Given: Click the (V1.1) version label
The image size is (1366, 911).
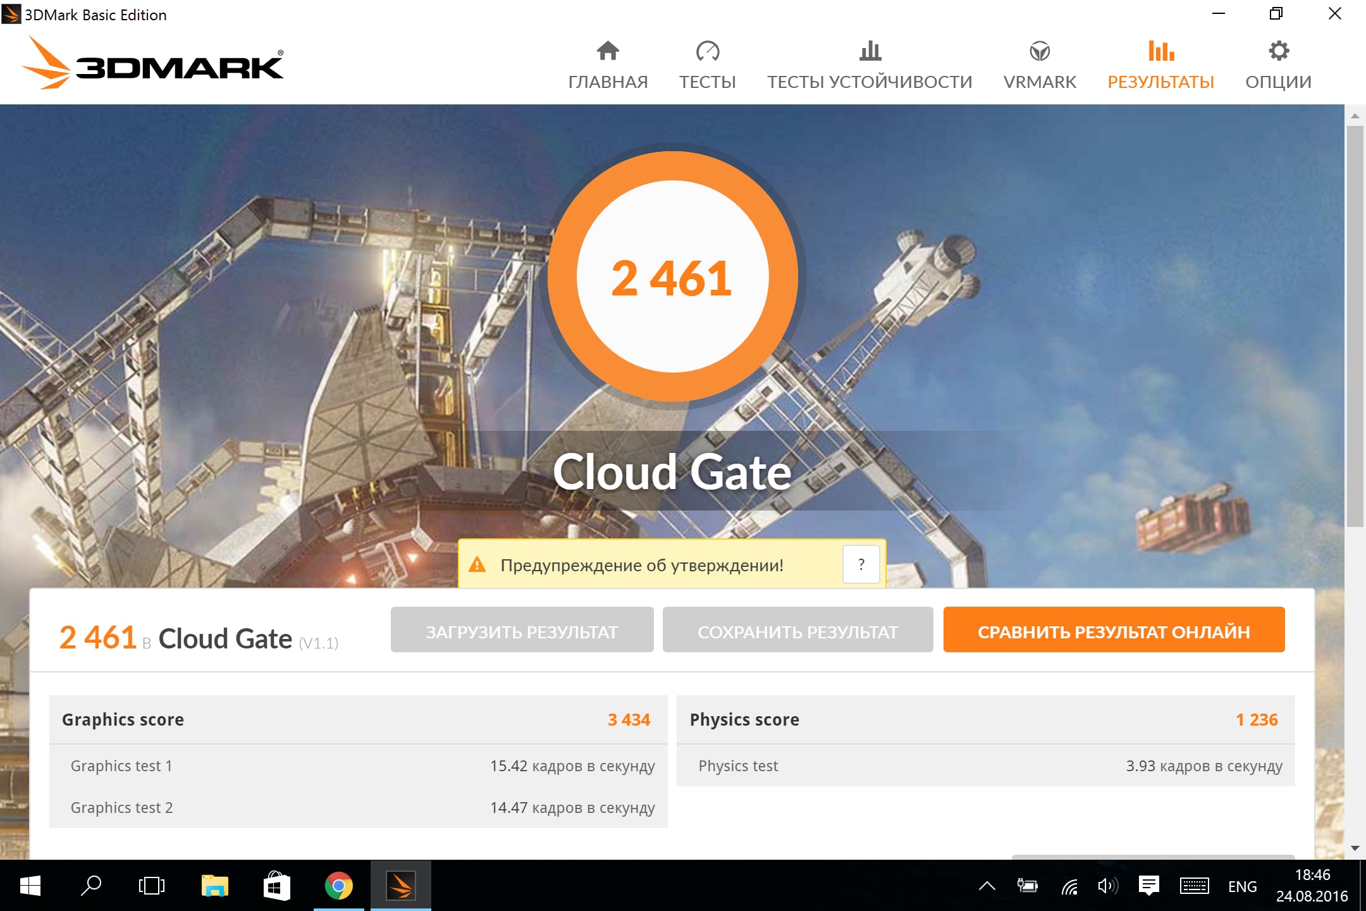Looking at the screenshot, I should coord(319,643).
